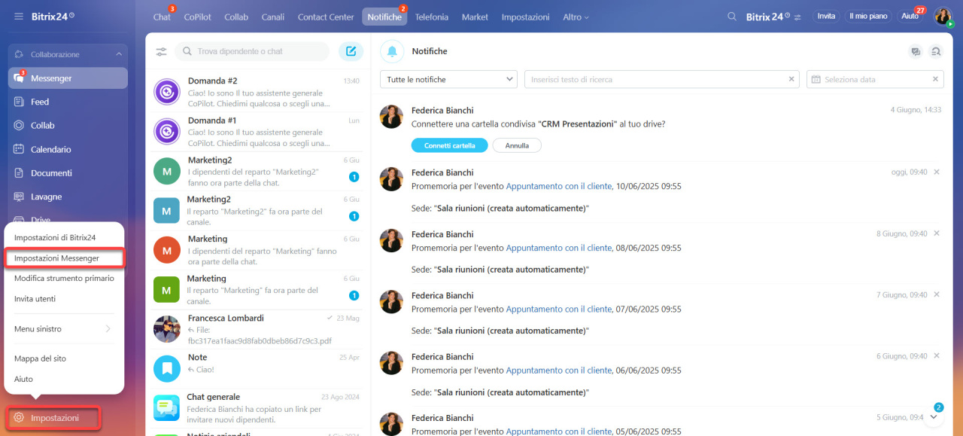Click the Connetti cartella button
963x436 pixels.
point(449,145)
